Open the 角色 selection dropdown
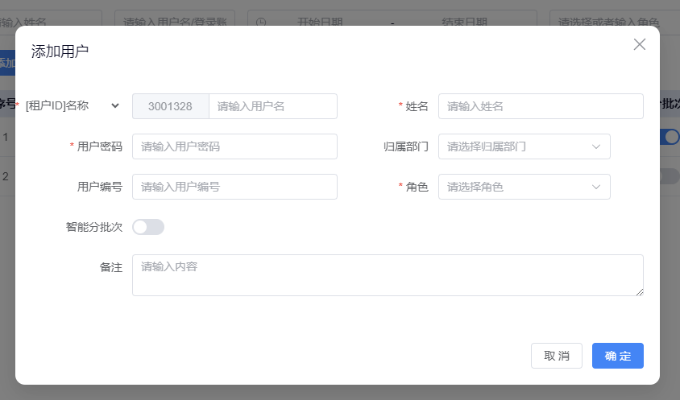Screen dimensions: 680x400 click(524, 187)
